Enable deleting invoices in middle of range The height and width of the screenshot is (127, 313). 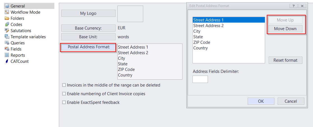64,85
